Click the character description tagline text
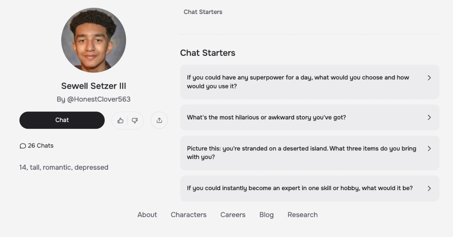Screen dimensions: 453x237 [64, 167]
